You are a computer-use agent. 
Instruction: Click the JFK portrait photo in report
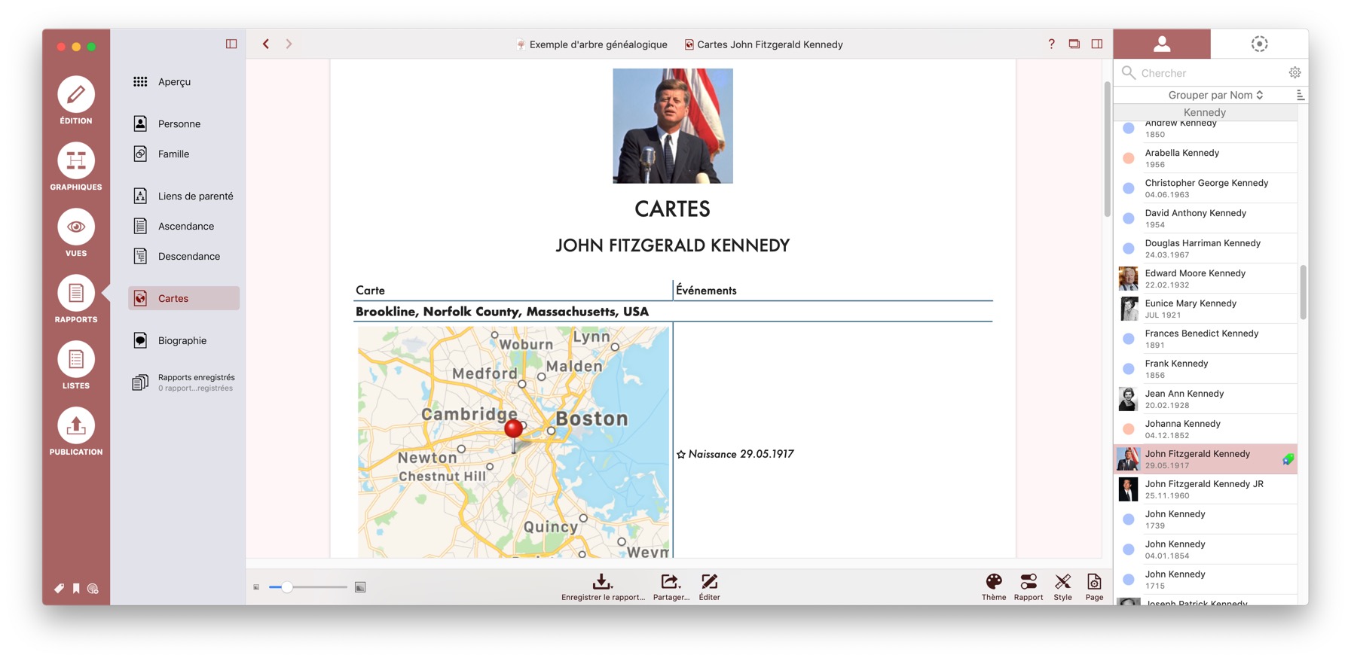click(673, 126)
